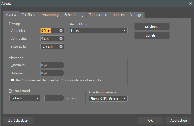This screenshot has width=194, height=126.
Task: Click the Unterhalb spacing input field
Action: (x=49, y=73)
